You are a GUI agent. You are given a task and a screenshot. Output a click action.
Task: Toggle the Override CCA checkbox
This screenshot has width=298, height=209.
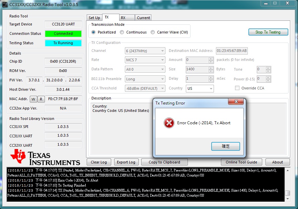pyautogui.click(x=237, y=88)
